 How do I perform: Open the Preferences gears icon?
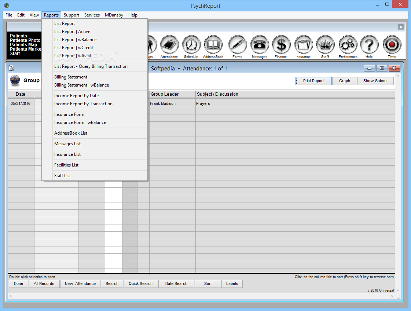(348, 45)
